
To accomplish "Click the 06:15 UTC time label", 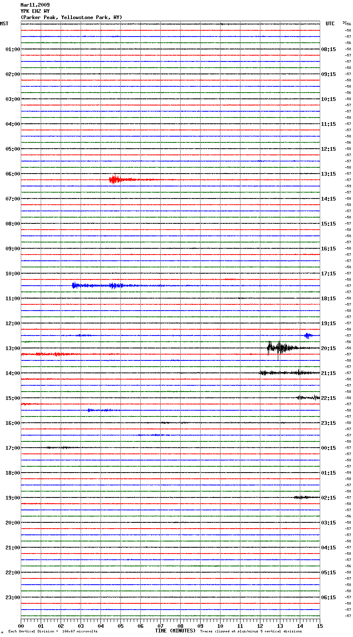I will [328, 598].
